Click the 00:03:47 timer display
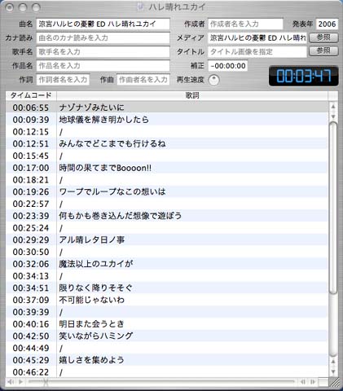 (304, 76)
